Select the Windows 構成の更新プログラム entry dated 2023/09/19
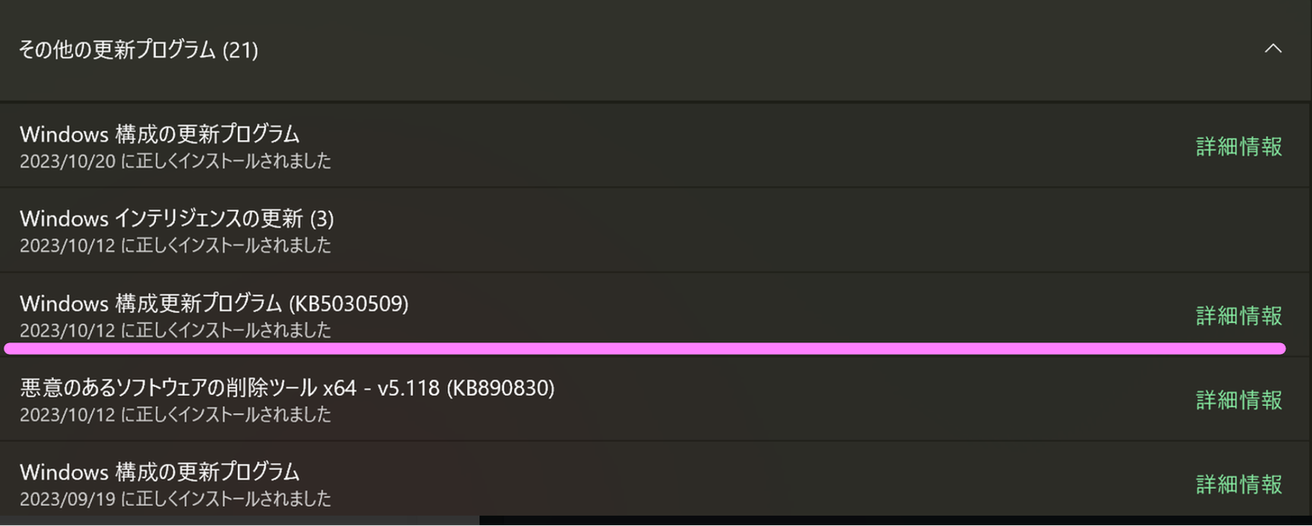Screen dimensions: 1312x526 tap(159, 471)
